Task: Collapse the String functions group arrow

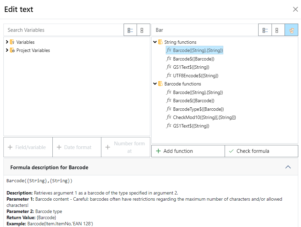Action: pos(155,42)
